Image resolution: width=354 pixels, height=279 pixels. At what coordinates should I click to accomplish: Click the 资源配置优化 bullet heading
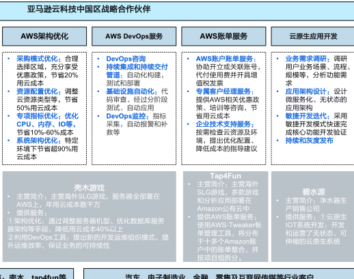39,91
